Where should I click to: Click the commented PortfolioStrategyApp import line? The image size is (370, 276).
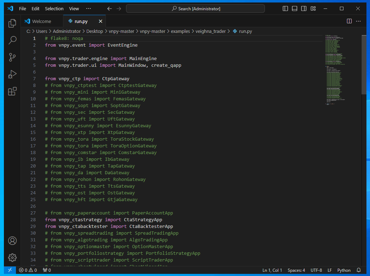[x=123, y=253]
